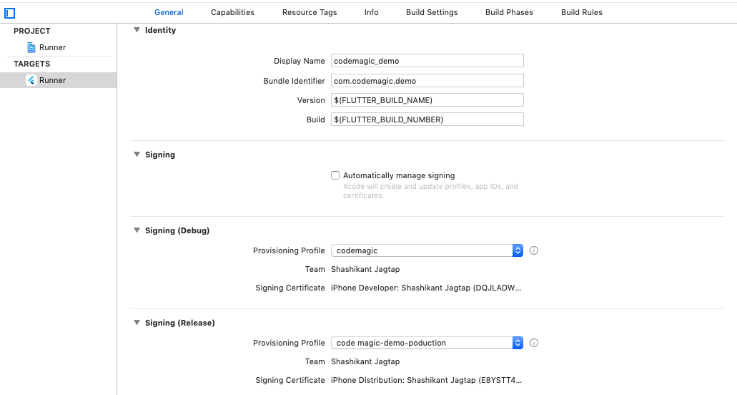Collapse the Signing section
The width and height of the screenshot is (737, 395).
pyautogui.click(x=137, y=155)
